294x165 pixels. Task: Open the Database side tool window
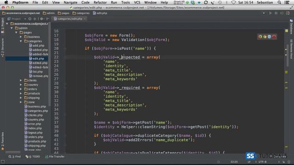[291, 27]
